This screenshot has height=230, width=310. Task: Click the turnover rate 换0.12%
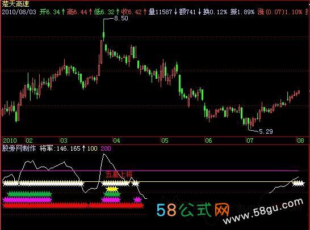point(215,12)
